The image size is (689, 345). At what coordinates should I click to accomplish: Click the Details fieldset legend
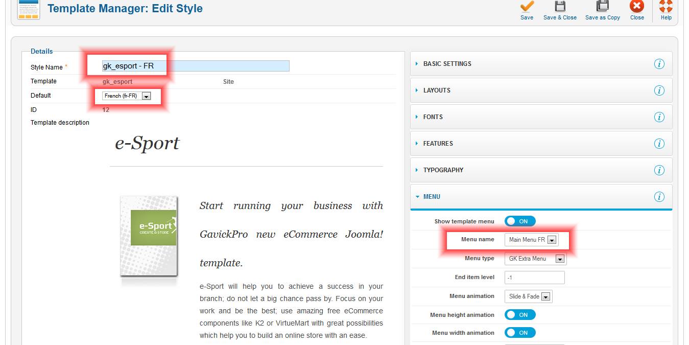tap(42, 52)
